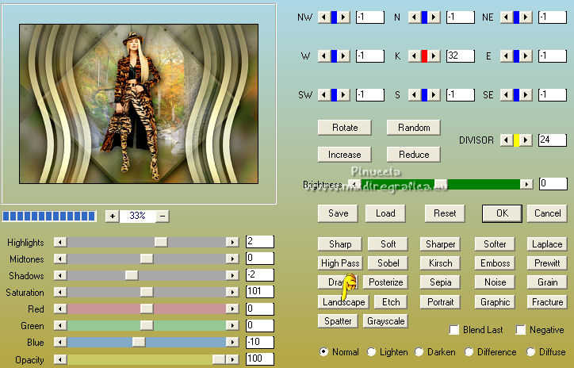Increase the DIVISOR value arrow
This screenshot has height=368, width=574.
[x=526, y=140]
